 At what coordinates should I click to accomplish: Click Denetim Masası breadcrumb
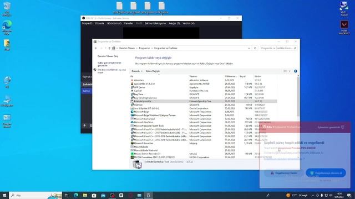click(127, 48)
